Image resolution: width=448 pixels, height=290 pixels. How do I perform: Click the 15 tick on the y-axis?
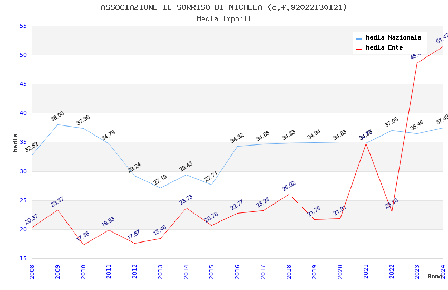[23, 258]
